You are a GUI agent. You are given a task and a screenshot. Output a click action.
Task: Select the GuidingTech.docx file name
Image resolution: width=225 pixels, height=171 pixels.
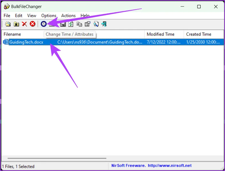tap(26, 42)
